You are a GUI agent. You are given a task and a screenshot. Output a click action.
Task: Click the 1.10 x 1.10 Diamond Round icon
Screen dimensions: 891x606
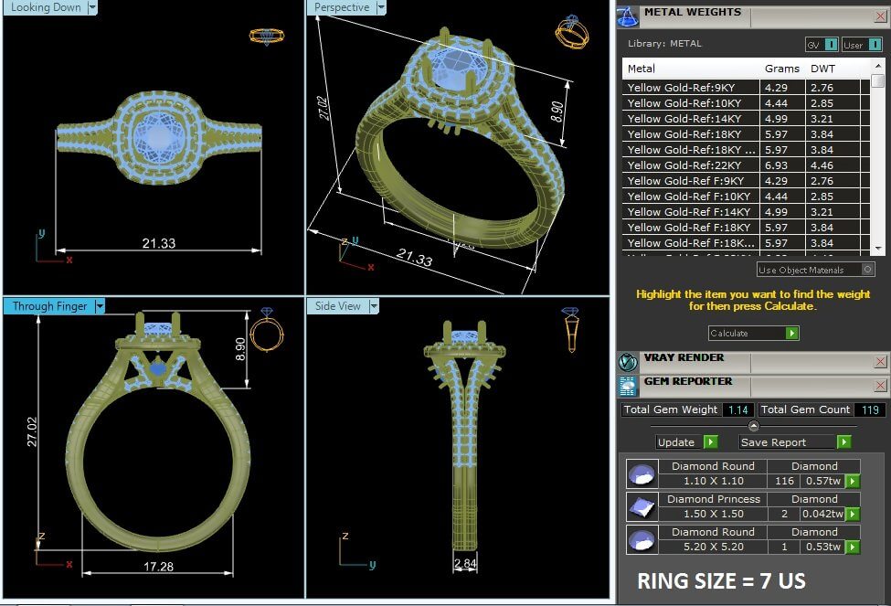click(642, 473)
